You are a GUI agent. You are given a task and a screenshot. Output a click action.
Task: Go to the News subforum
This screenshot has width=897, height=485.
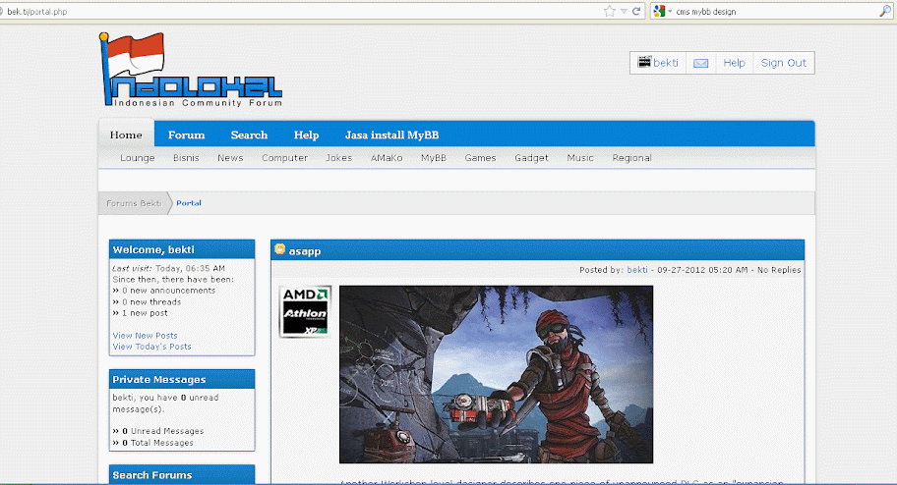pos(230,158)
